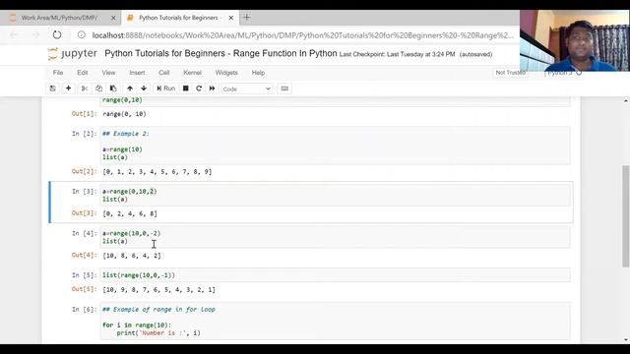Screen dimensions: 630x354
Task: Copy selected cells icon
Action: pyautogui.click(x=98, y=88)
